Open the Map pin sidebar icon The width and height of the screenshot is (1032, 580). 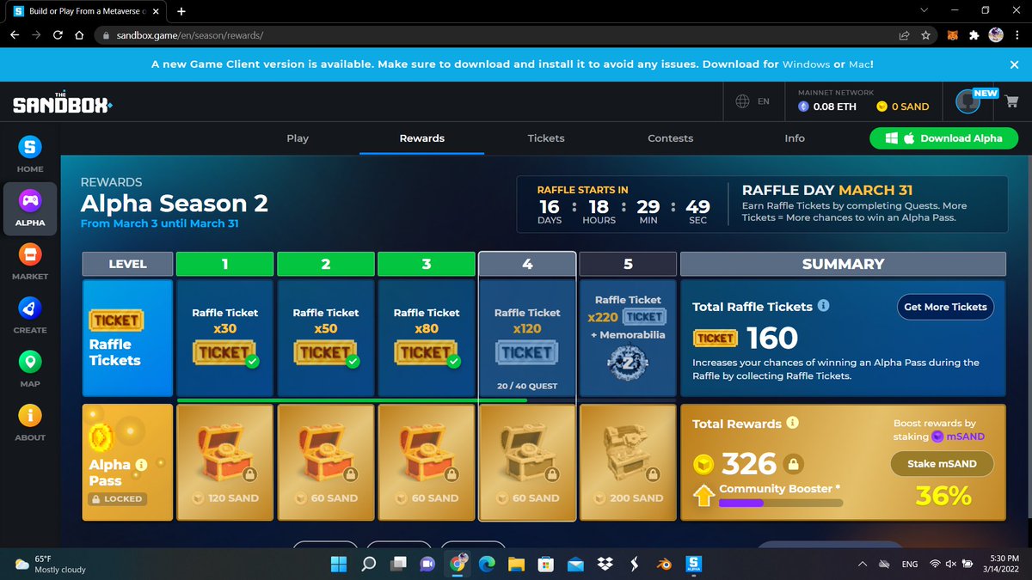pyautogui.click(x=29, y=362)
